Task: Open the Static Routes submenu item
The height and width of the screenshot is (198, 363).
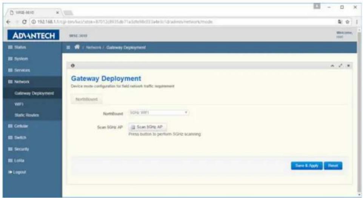Action: 27,115
